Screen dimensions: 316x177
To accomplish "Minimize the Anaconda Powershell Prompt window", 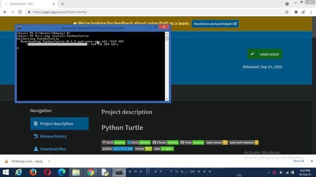I will pyautogui.click(x=149, y=27).
